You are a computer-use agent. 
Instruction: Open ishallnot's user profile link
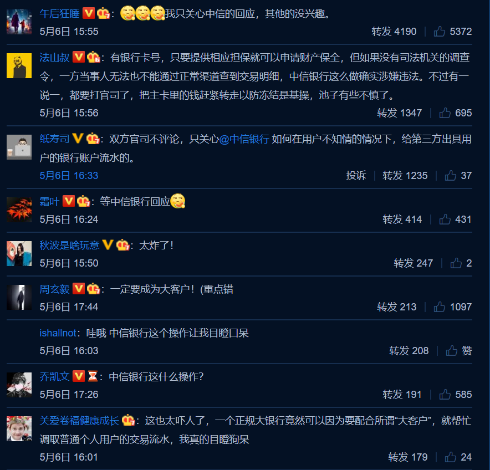coord(58,333)
